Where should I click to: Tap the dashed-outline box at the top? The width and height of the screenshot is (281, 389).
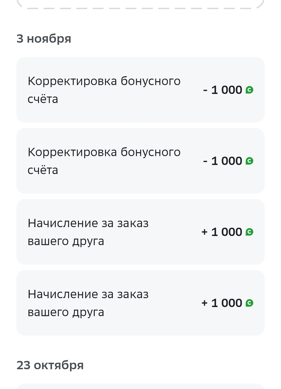[x=140, y=4]
